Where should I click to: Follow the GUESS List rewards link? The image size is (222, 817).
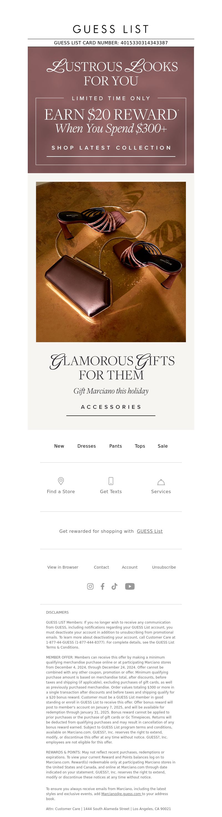point(150,531)
